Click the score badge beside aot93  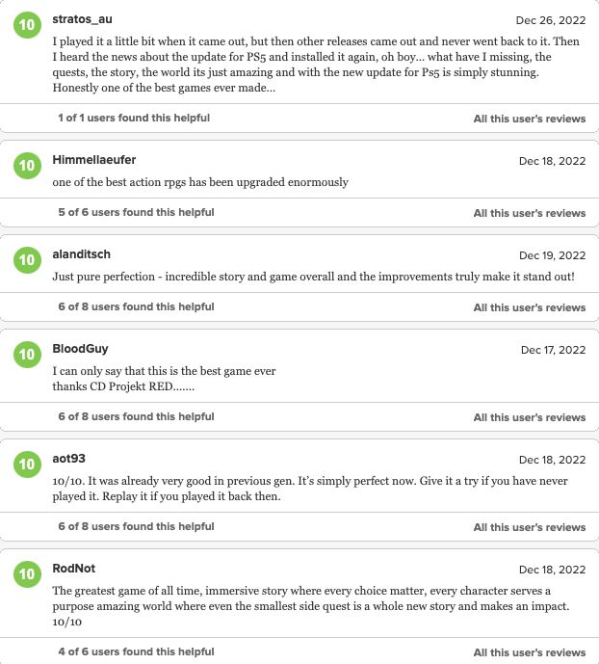tap(27, 465)
